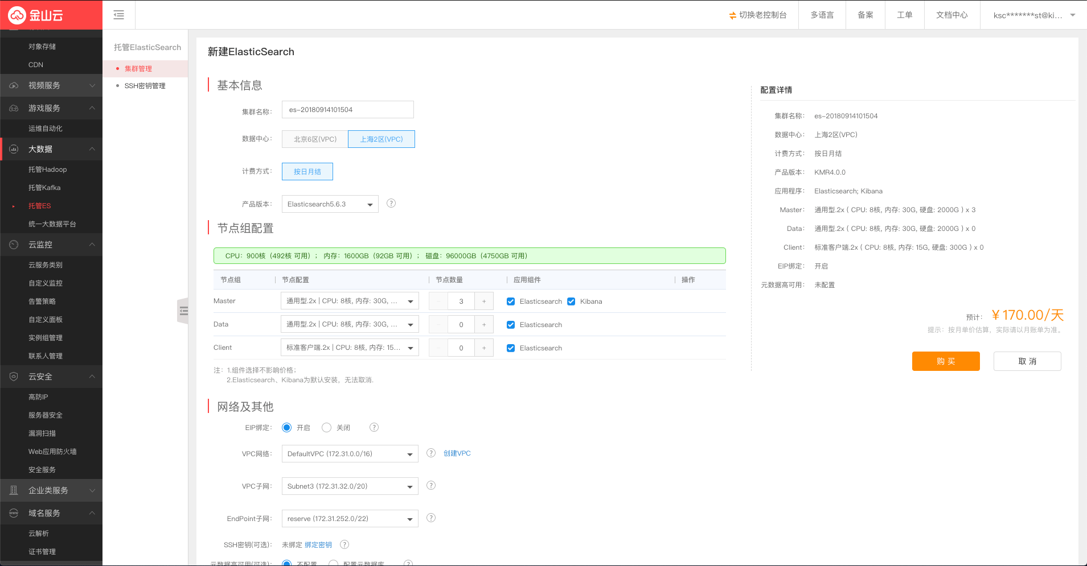This screenshot has width=1087, height=566.
Task: Decrease Client node count
Action: pos(438,348)
